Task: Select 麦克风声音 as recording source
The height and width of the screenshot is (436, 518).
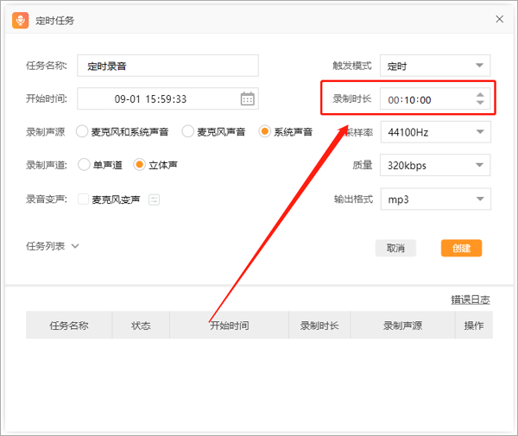Action: tap(188, 132)
